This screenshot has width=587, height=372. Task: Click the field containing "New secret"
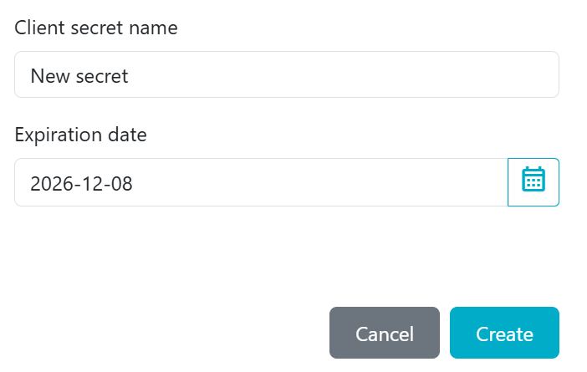(286, 75)
